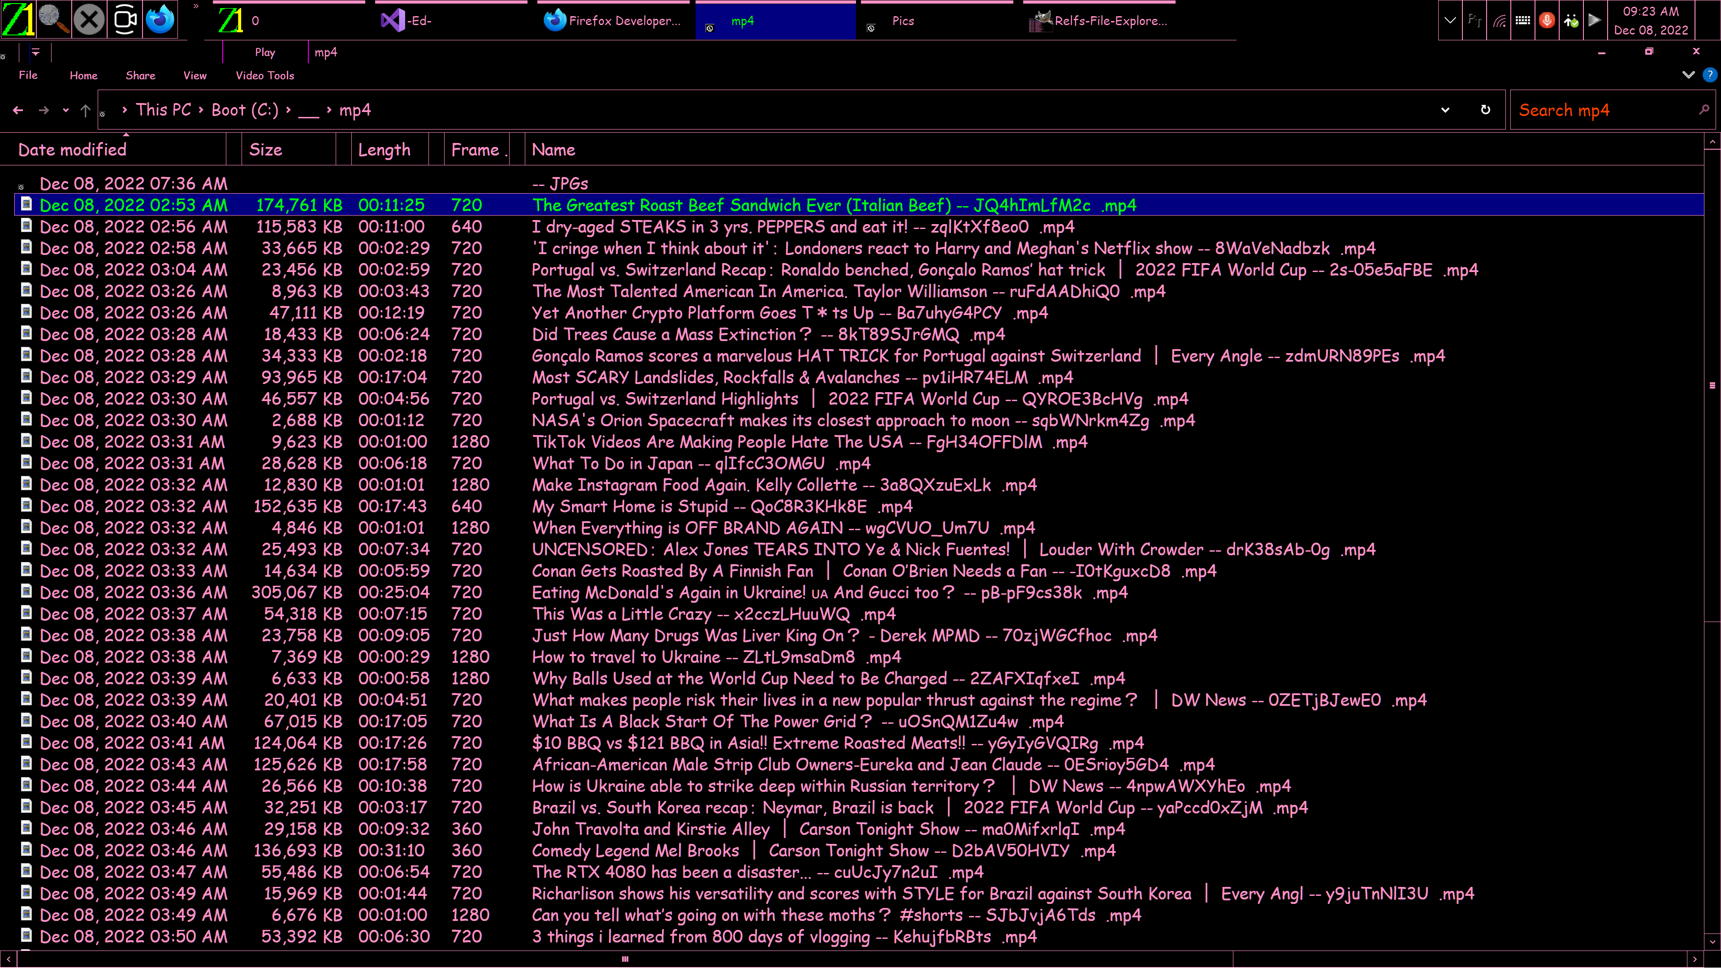The image size is (1721, 968).
Task: Sort by the Size column header
Action: coord(266,150)
